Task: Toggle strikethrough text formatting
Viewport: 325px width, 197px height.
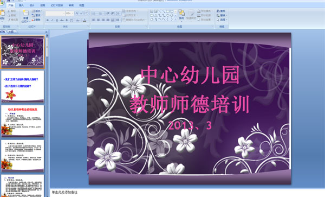Action: (62, 20)
